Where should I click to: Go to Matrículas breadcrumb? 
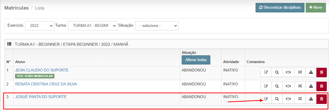point(17,8)
